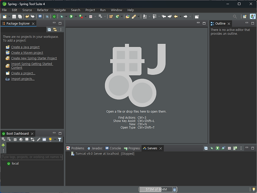
Task: Click the garbage collector trash icon
Action: 174,189
